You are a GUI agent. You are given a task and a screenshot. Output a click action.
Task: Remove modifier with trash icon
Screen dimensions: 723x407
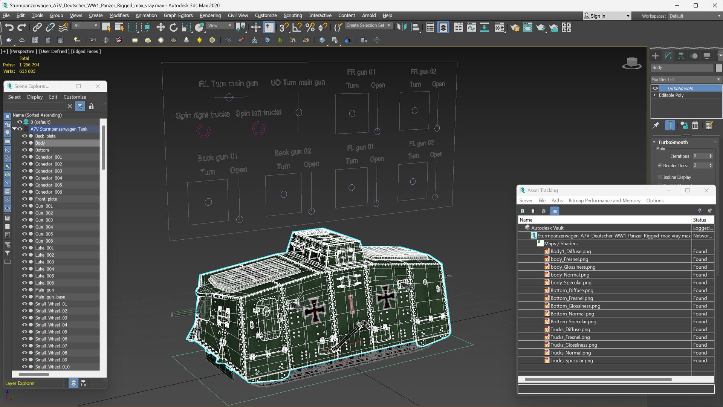point(695,125)
